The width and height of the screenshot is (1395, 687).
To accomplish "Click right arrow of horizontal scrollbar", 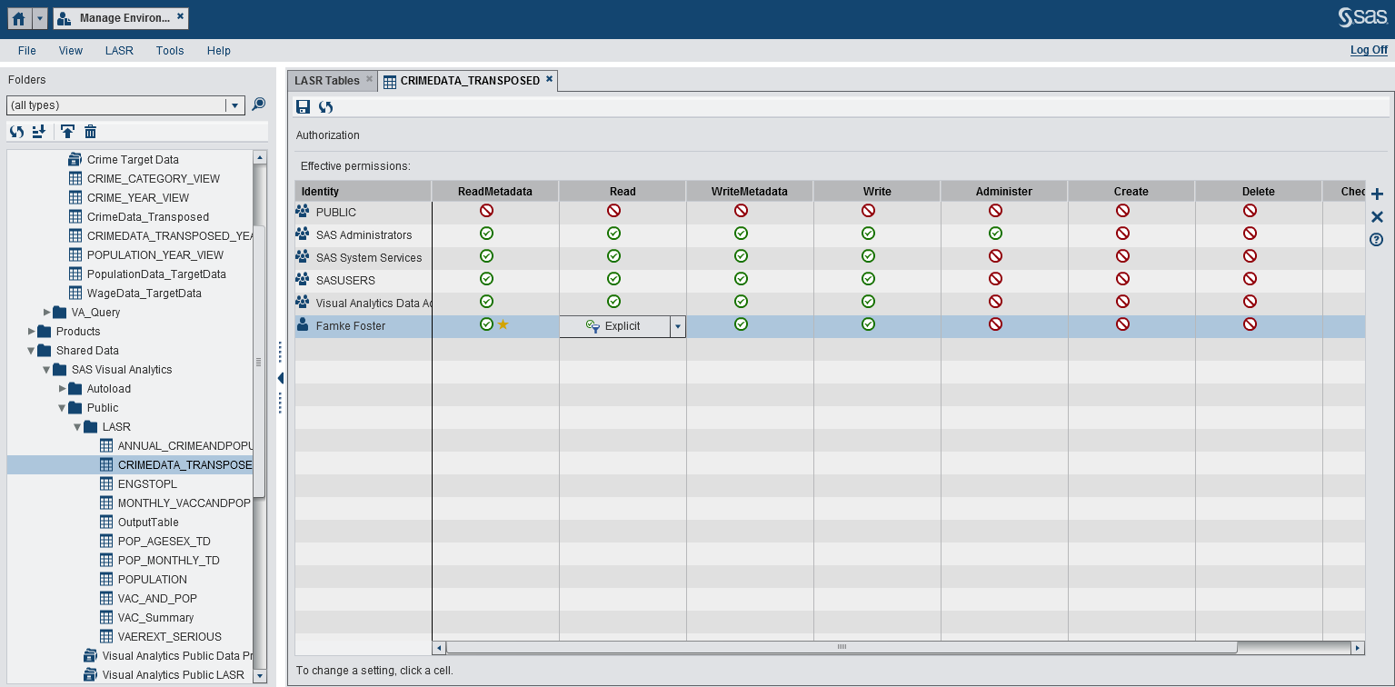I will coord(1358,647).
